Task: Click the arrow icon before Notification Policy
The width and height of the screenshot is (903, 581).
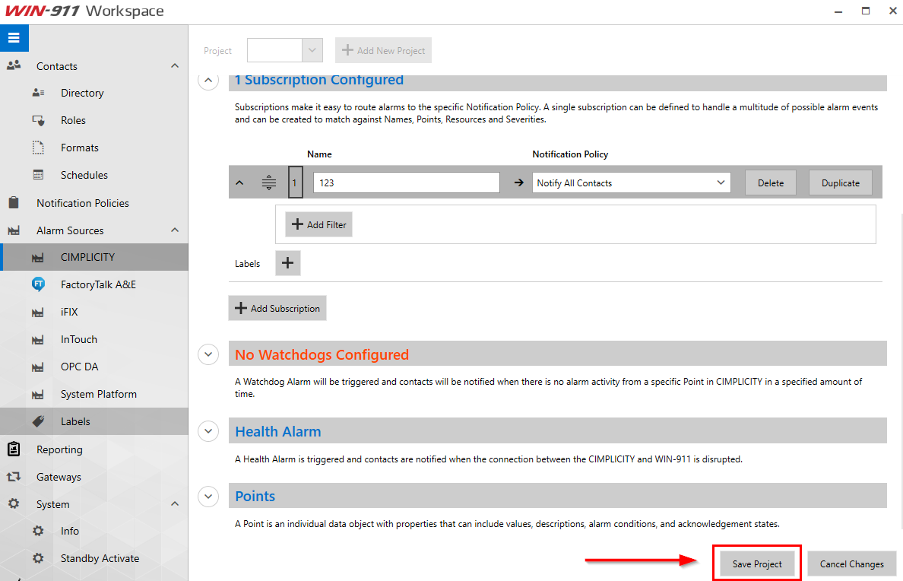Action: (519, 183)
